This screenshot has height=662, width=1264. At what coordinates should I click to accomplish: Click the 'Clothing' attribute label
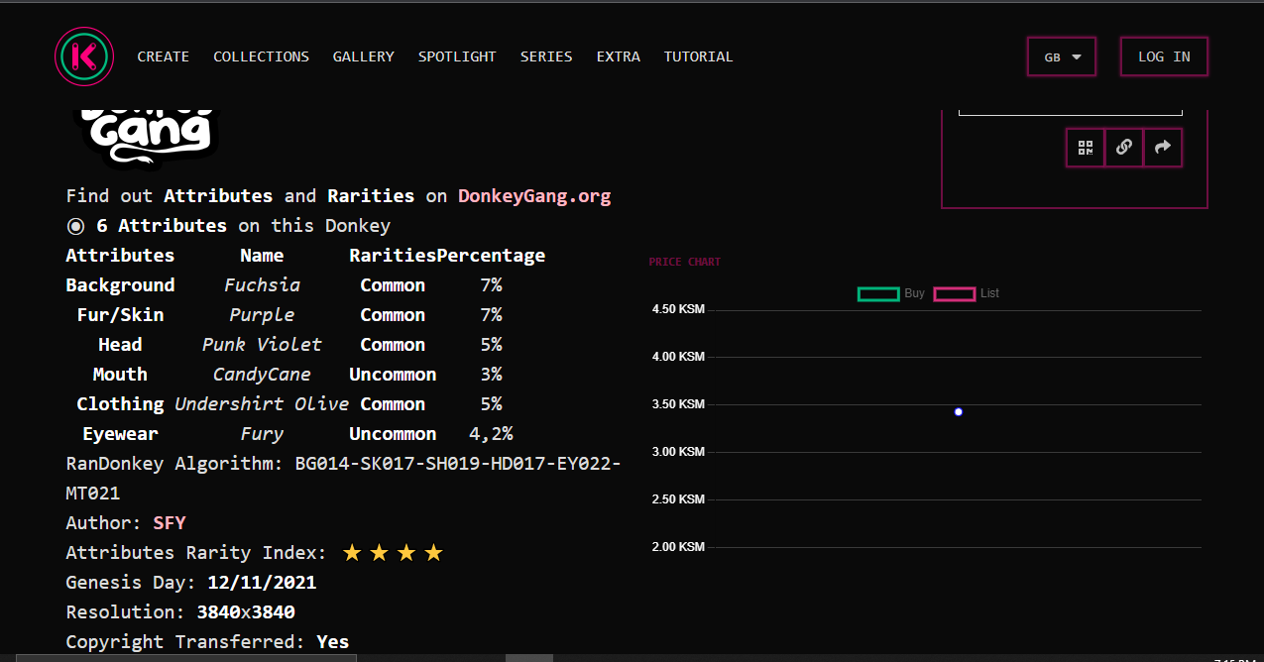pos(120,404)
